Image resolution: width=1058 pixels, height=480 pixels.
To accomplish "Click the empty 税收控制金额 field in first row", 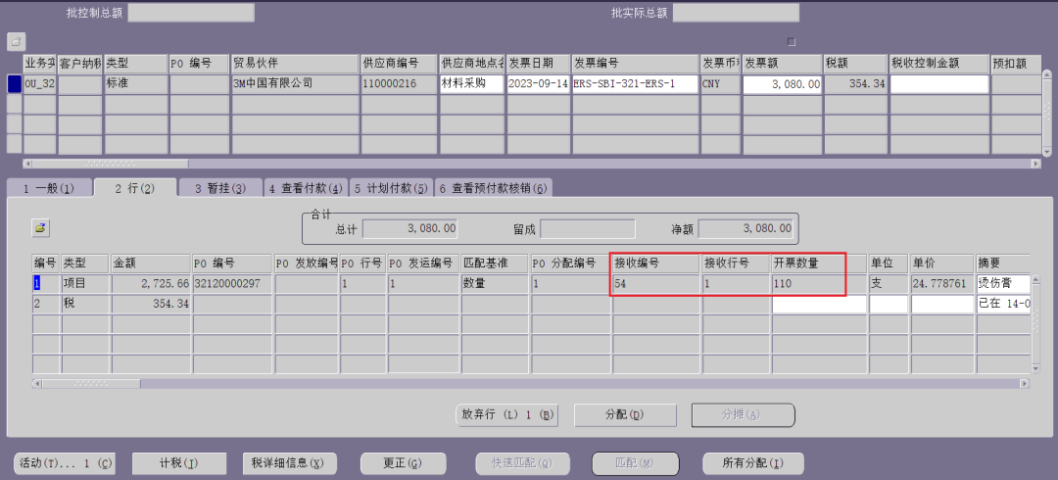I will point(939,84).
